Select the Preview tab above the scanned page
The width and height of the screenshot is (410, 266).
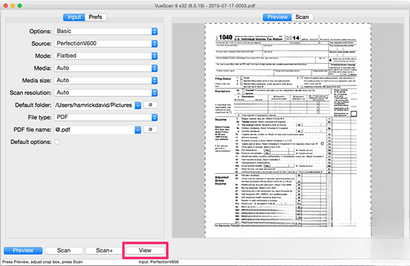(277, 17)
